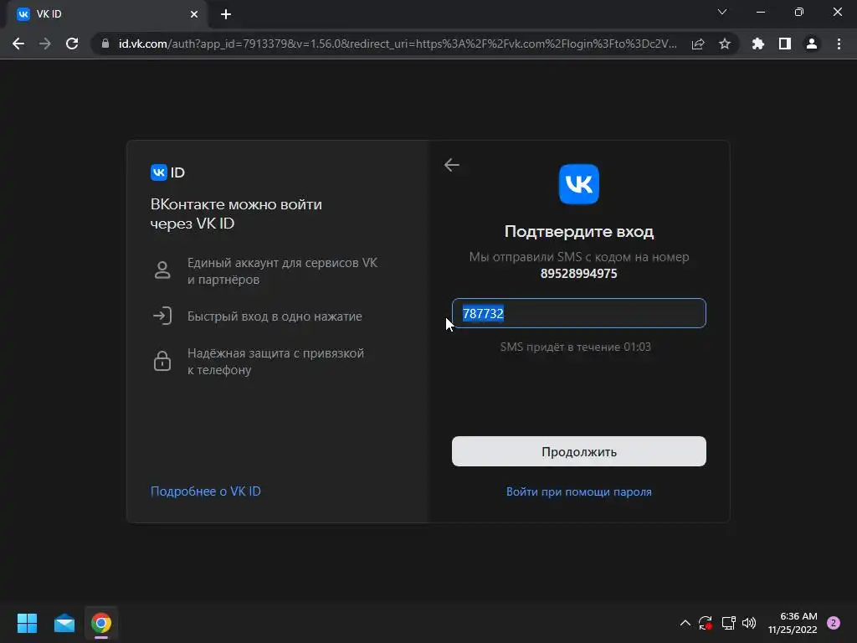Click the lock icon in the address bar
The height and width of the screenshot is (643, 857).
(105, 44)
